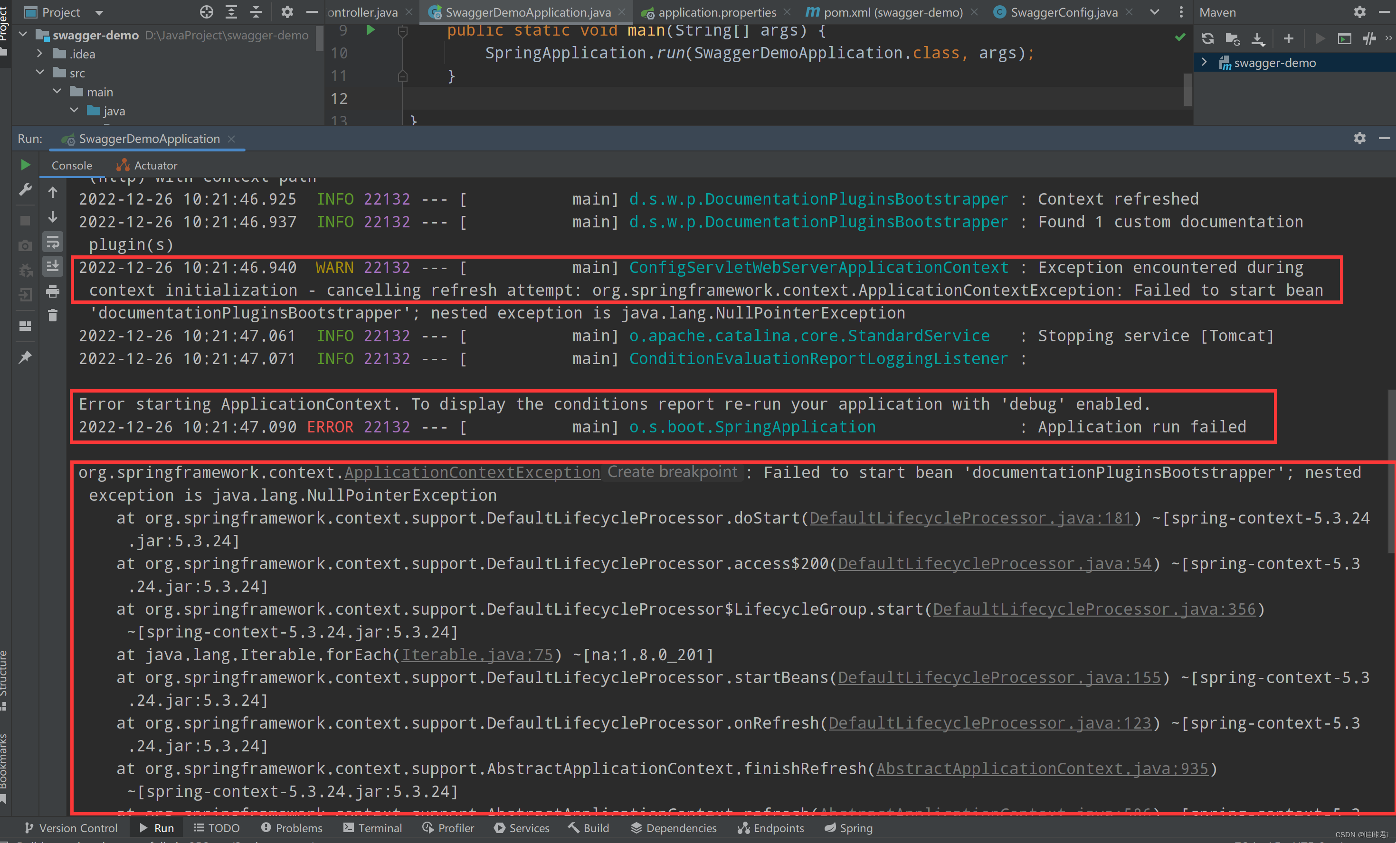The height and width of the screenshot is (843, 1396).
Task: Clear the console output with trash icon
Action: point(53,316)
